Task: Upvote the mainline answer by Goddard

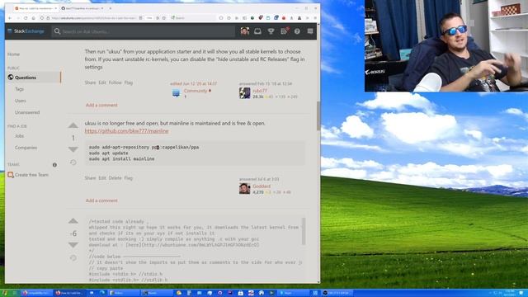Action: coord(73,125)
